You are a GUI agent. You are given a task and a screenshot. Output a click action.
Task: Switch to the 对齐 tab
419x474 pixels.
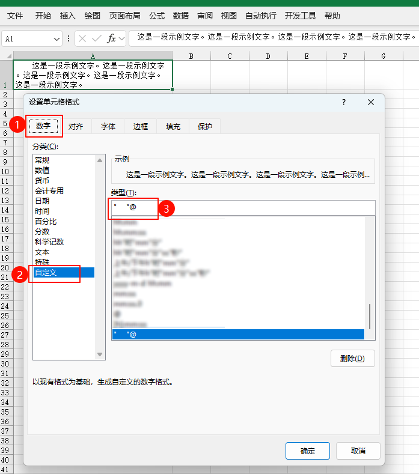click(76, 127)
